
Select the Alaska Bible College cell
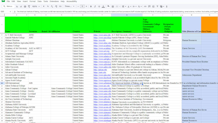coord(17,115)
